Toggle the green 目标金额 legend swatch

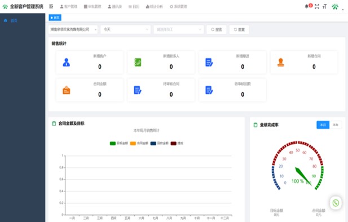point(113,143)
